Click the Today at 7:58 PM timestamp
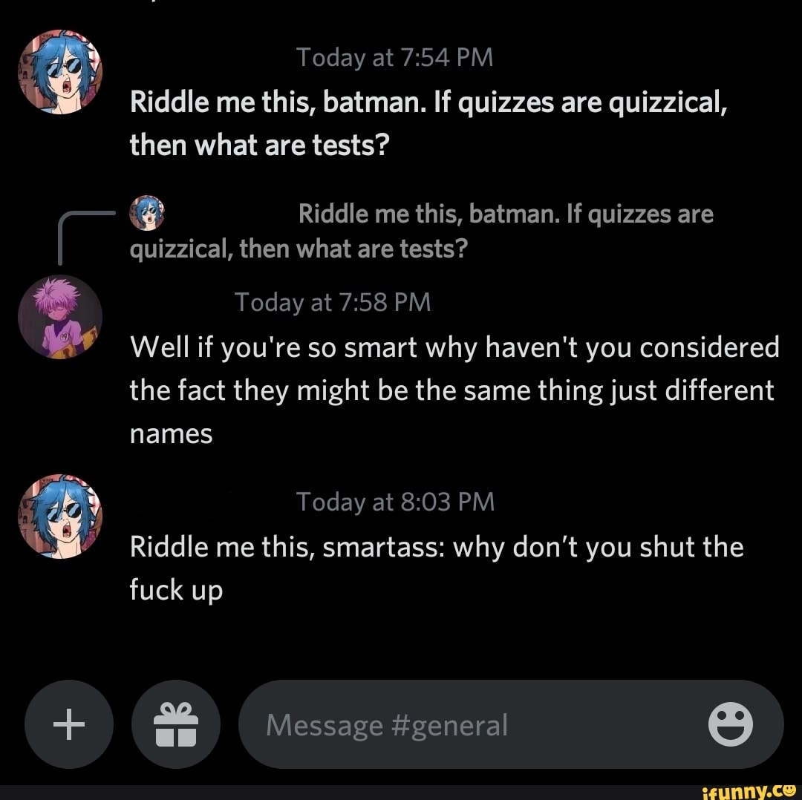This screenshot has width=802, height=800. [333, 302]
